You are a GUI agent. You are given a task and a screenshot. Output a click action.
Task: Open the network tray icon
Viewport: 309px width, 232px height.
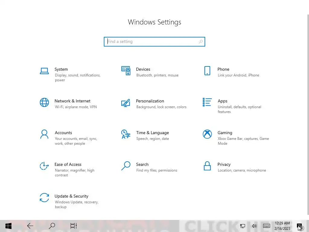[x=243, y=226]
